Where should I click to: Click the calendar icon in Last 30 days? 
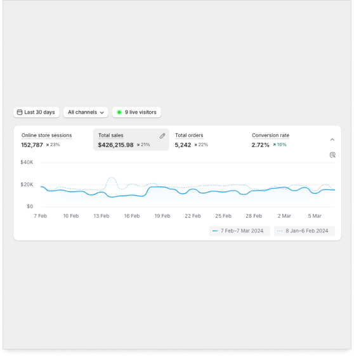pos(20,112)
